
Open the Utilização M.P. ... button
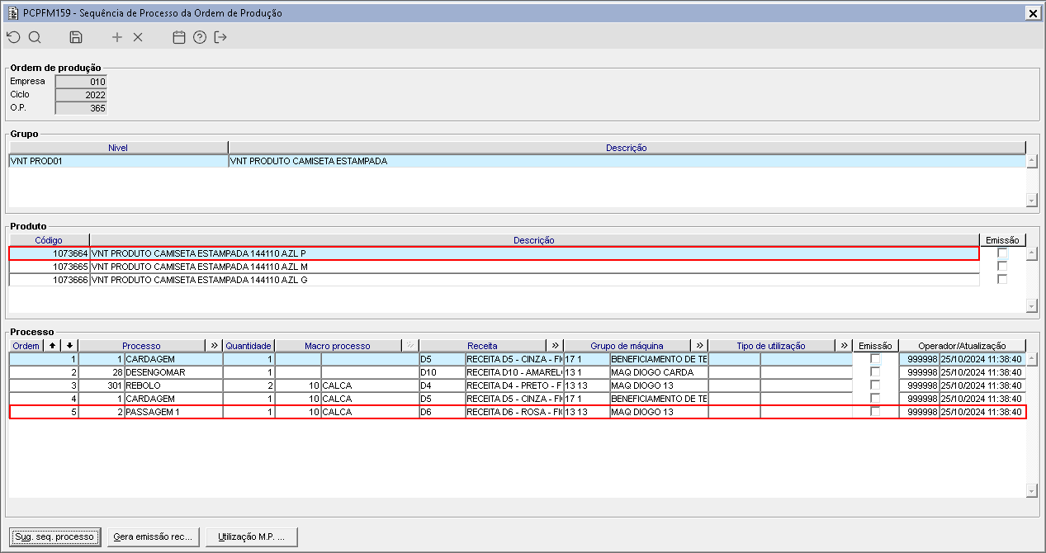[x=251, y=536]
